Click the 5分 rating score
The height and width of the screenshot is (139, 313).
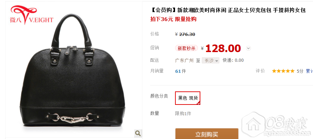(x=300, y=71)
